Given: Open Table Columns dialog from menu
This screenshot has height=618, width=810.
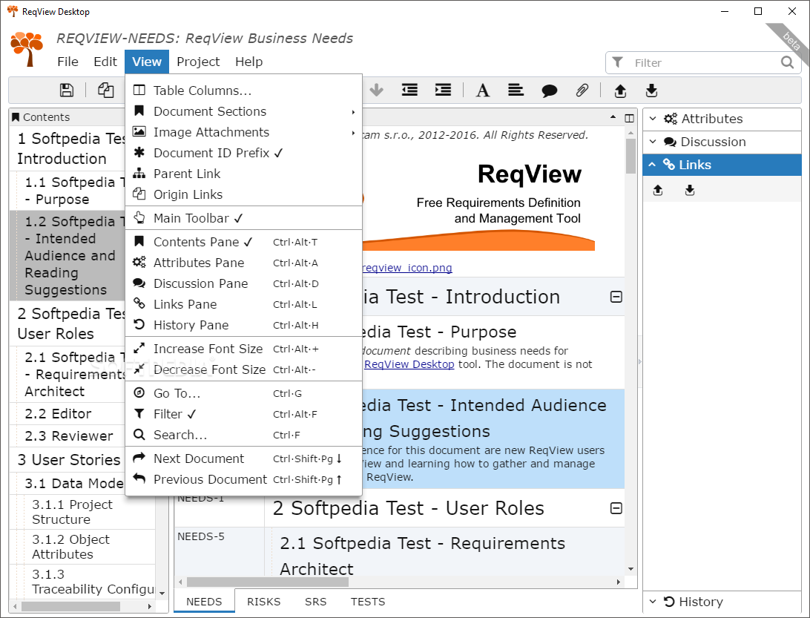Looking at the screenshot, I should [243, 91].
